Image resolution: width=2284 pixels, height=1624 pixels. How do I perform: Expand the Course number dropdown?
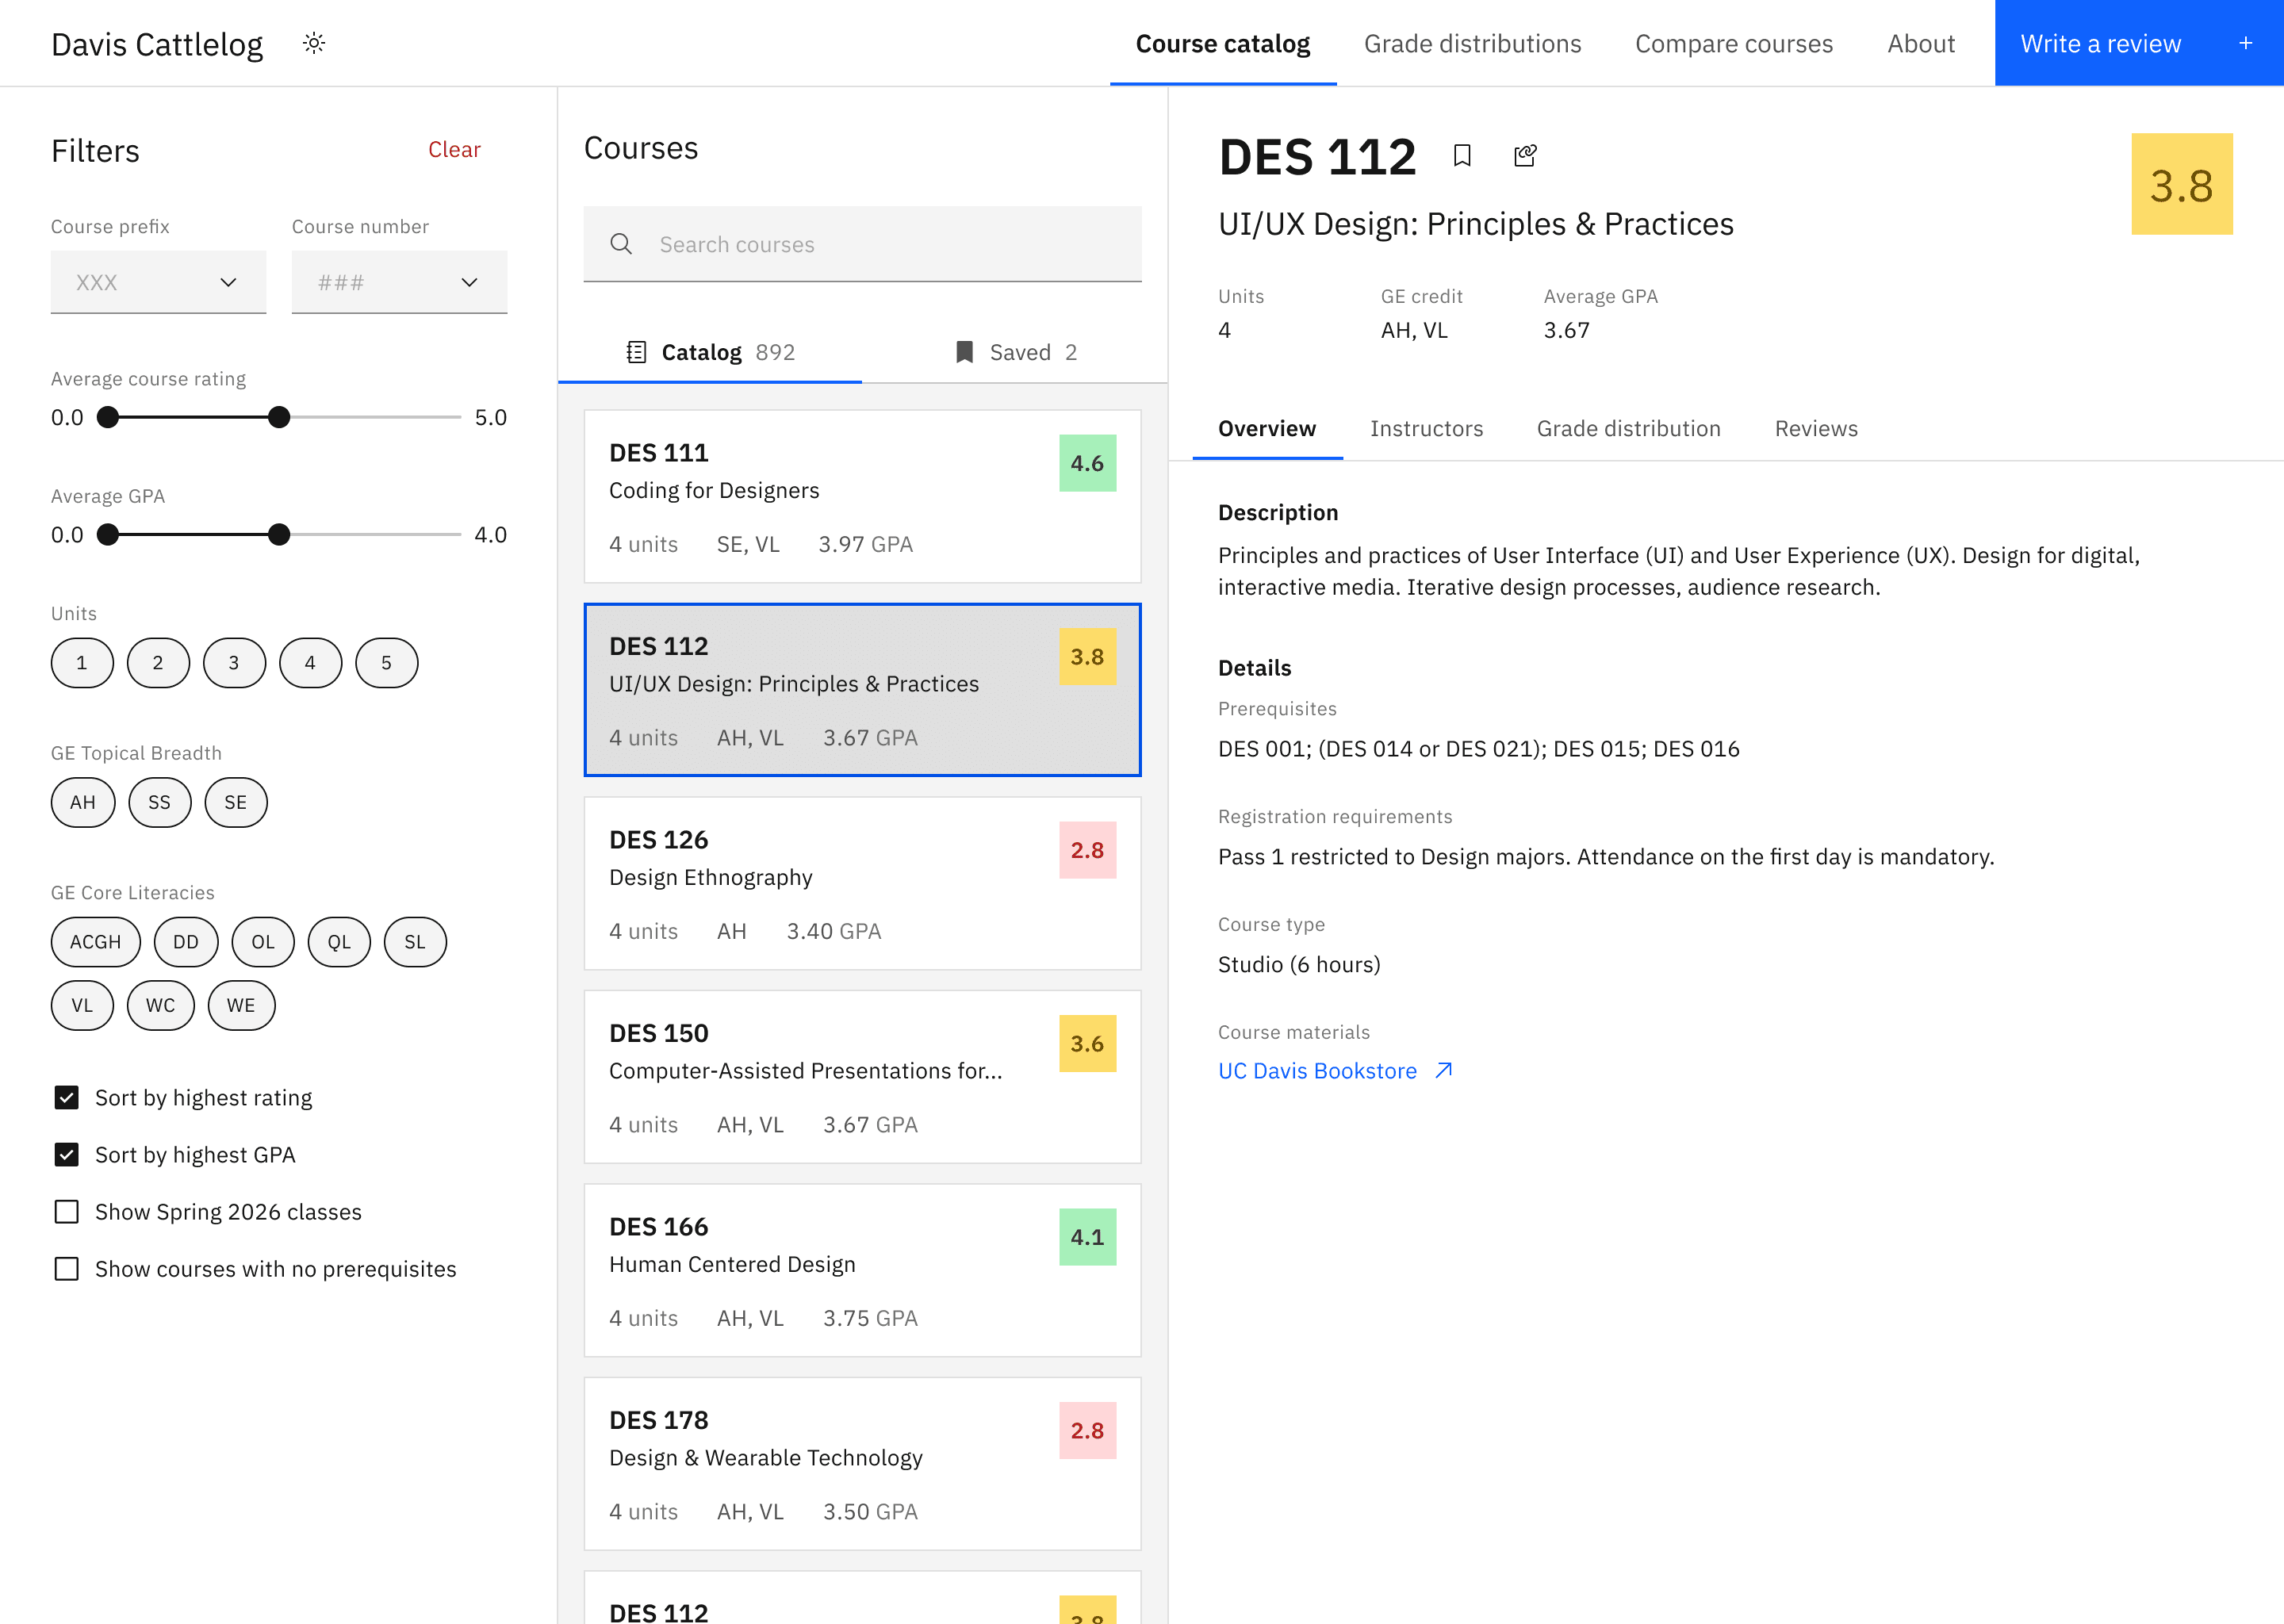coord(399,282)
